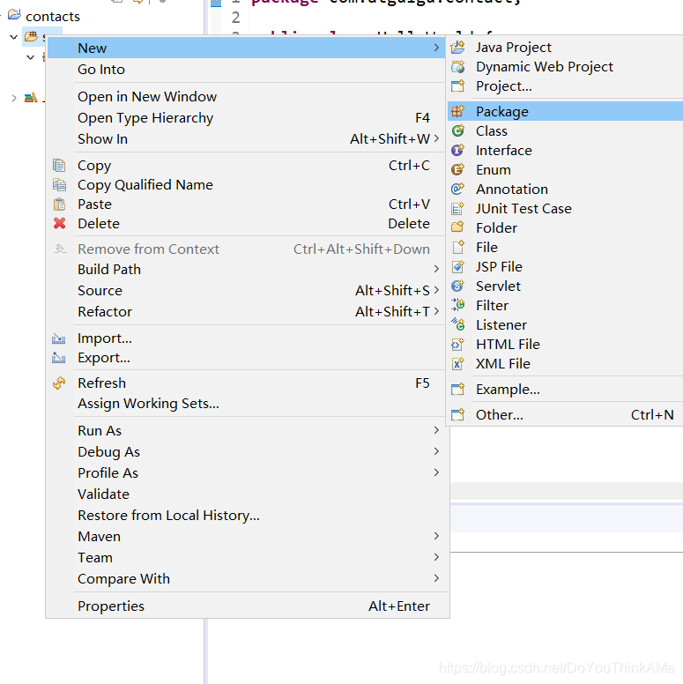Collapse the source folder tree node
The image size is (683, 684).
(x=13, y=37)
